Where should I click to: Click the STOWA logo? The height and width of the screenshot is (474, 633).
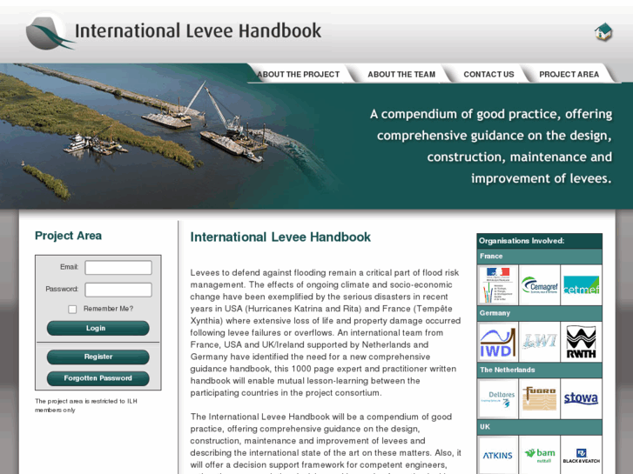point(581,399)
